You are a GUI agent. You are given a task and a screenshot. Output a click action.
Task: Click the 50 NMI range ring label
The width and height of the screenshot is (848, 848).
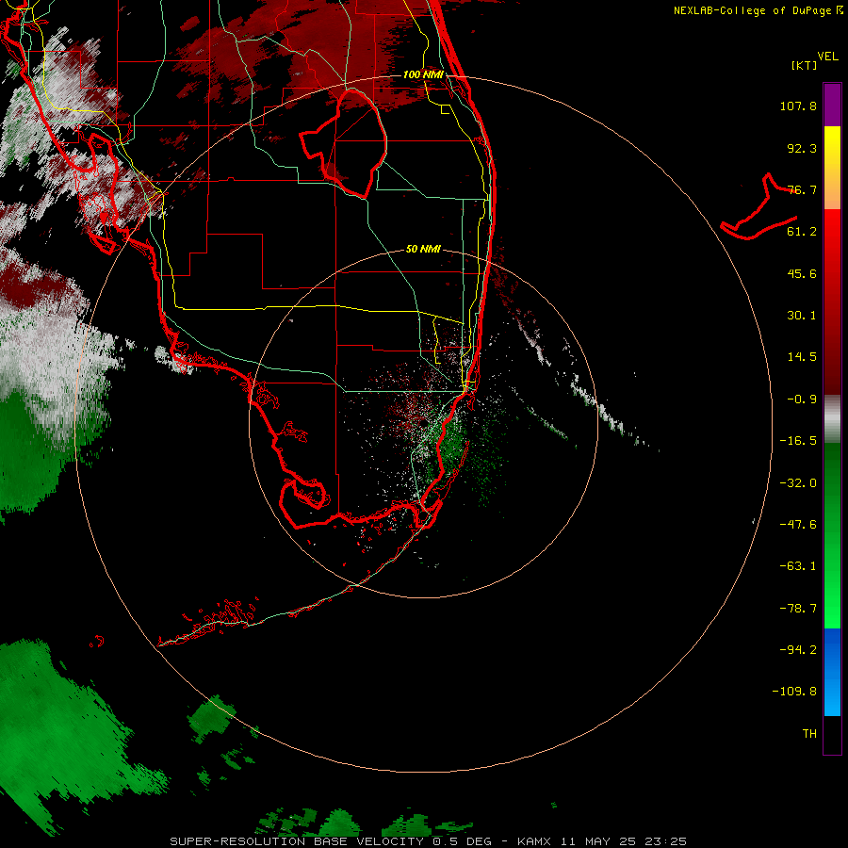click(423, 250)
